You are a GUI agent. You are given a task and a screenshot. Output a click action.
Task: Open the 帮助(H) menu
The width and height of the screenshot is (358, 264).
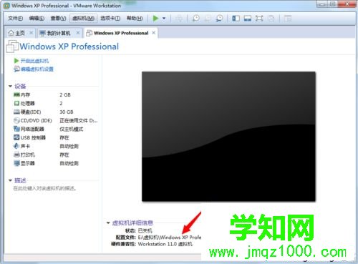click(135, 19)
